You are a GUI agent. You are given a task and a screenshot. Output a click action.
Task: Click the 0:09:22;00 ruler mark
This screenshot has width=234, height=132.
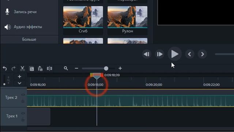point(211,85)
